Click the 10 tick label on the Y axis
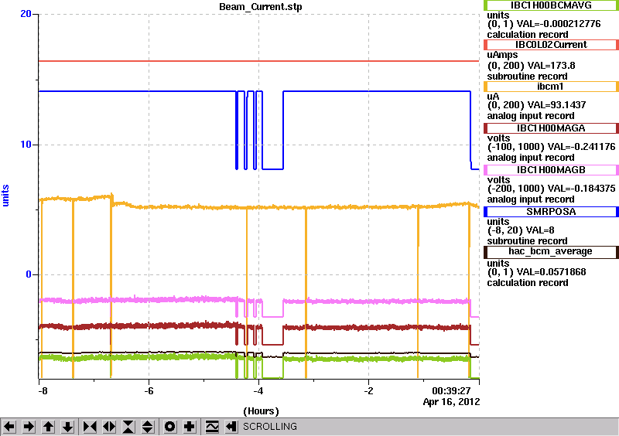Viewport: 619px width, 436px height. (x=26, y=145)
